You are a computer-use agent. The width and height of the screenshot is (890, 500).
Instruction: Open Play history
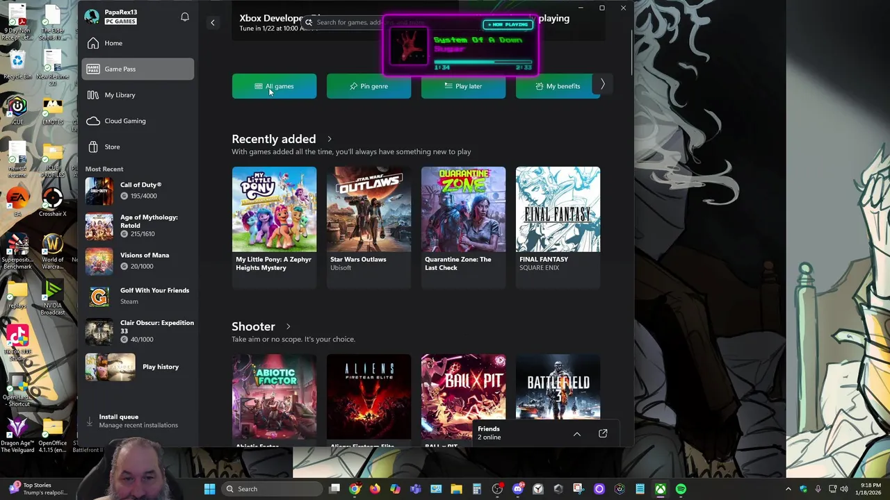139,367
